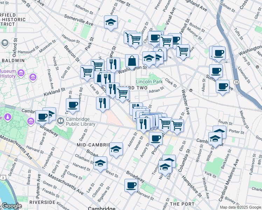The image size is (262, 210).
Task: Select the shopping bag marker on Washington St
Action: click(132, 61)
